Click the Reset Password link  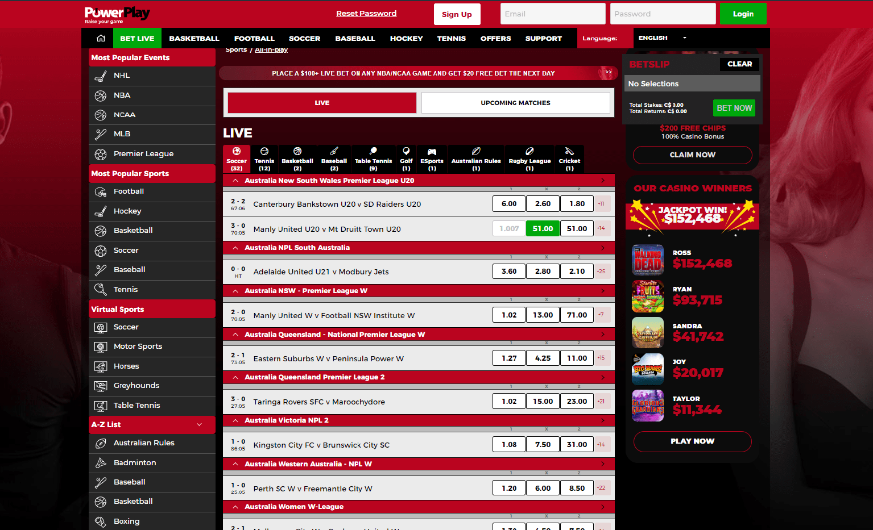(366, 14)
